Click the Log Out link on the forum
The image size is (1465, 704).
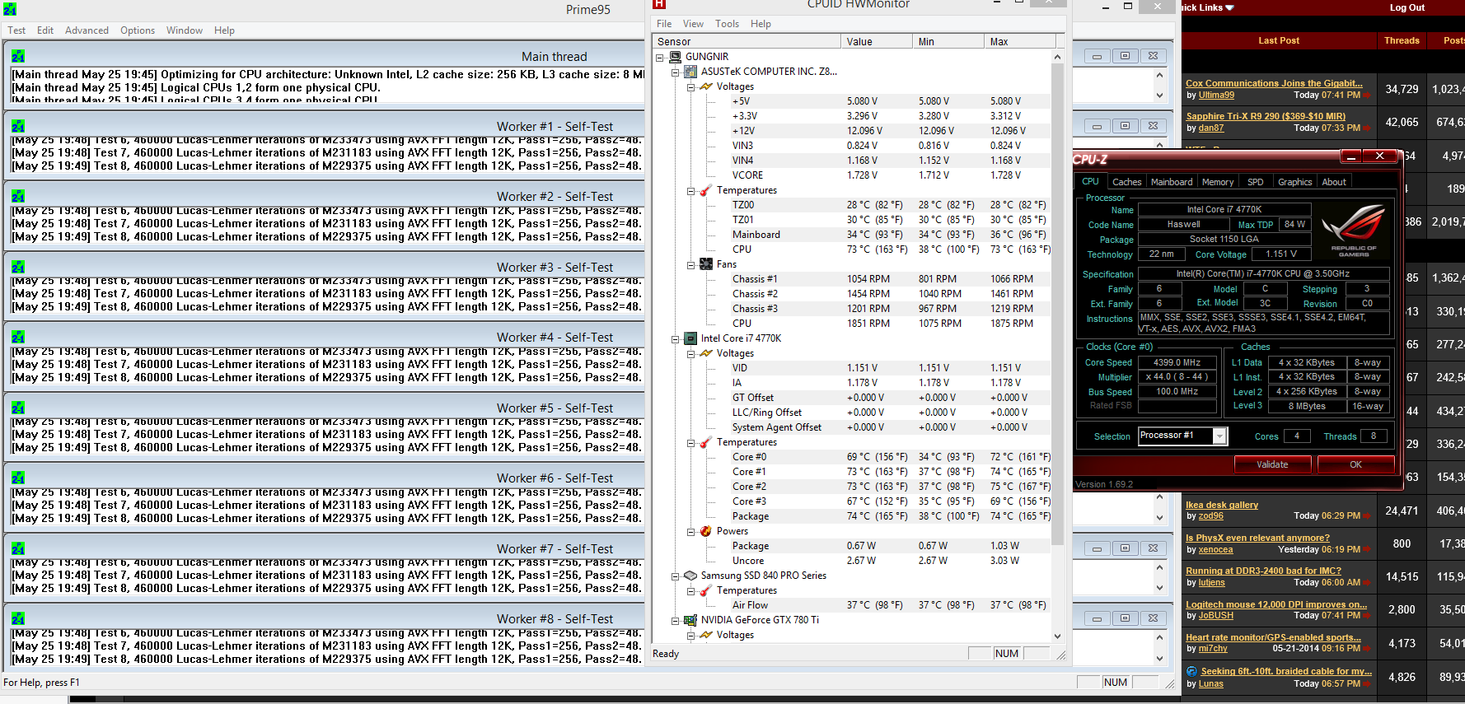pos(1406,7)
